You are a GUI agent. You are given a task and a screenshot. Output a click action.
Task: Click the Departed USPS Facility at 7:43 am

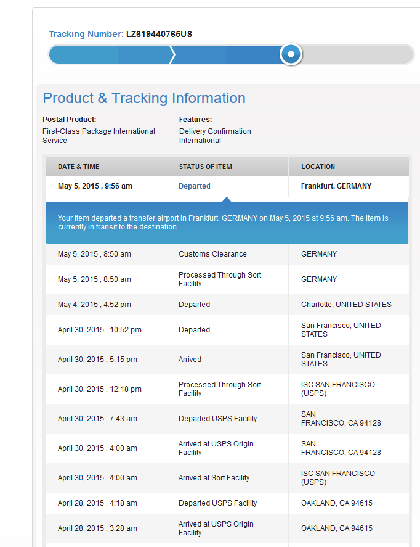click(x=217, y=419)
